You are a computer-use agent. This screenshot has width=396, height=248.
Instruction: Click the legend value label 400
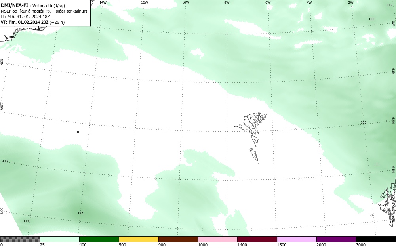coord(83,245)
